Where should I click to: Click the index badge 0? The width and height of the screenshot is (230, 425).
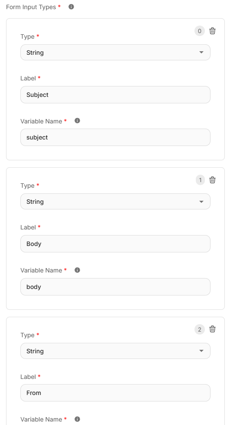tap(199, 31)
